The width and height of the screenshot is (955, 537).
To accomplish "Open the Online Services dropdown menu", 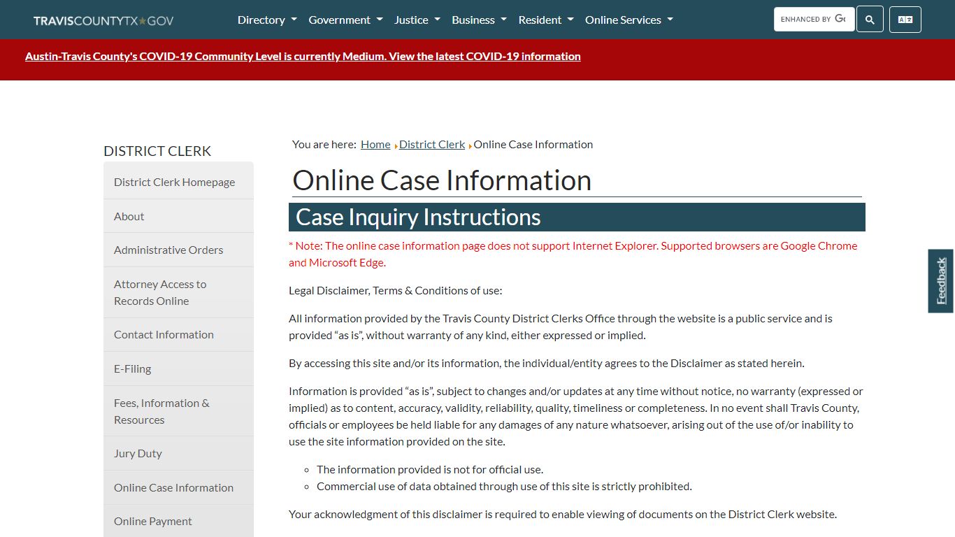I will click(x=629, y=20).
